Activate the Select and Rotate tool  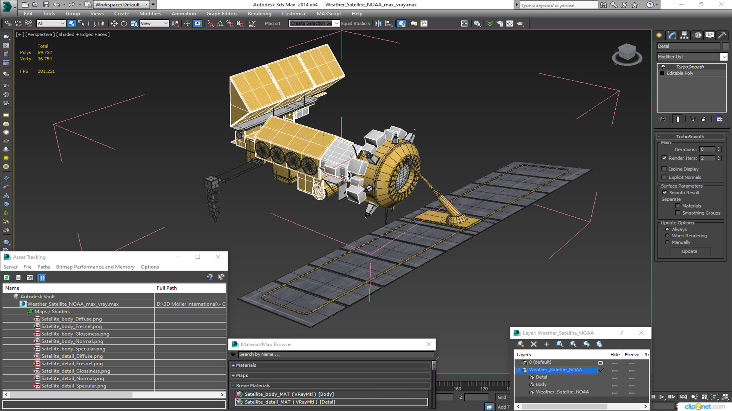point(124,24)
